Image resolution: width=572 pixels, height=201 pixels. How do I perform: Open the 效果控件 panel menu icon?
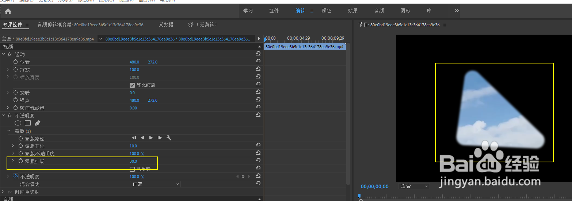27,25
